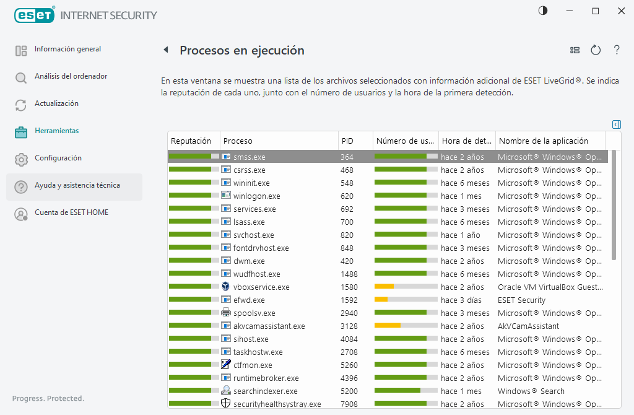Click the ESET logo in header
The width and height of the screenshot is (634, 415).
35,14
